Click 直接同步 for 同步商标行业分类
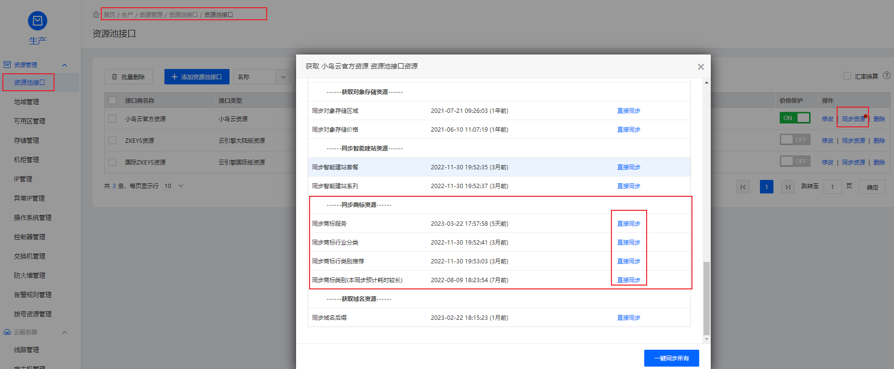 tap(629, 243)
